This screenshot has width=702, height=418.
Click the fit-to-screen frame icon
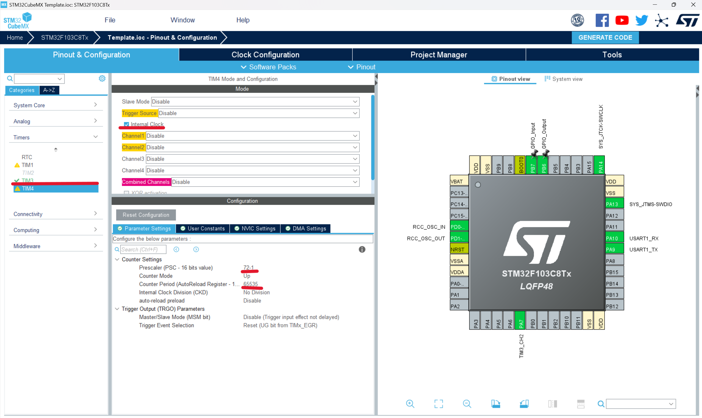tap(438, 404)
